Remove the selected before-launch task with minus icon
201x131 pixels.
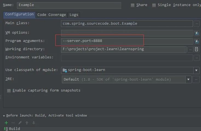(13, 123)
